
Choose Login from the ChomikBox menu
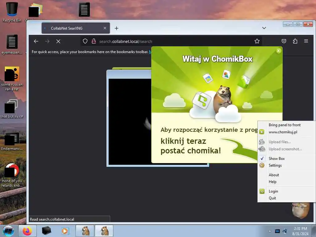(x=286, y=191)
